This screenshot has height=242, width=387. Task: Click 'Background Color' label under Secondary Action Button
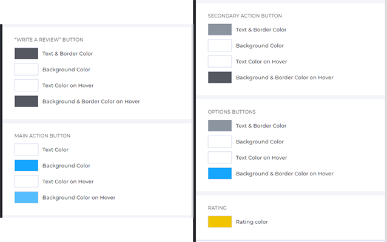pos(260,45)
